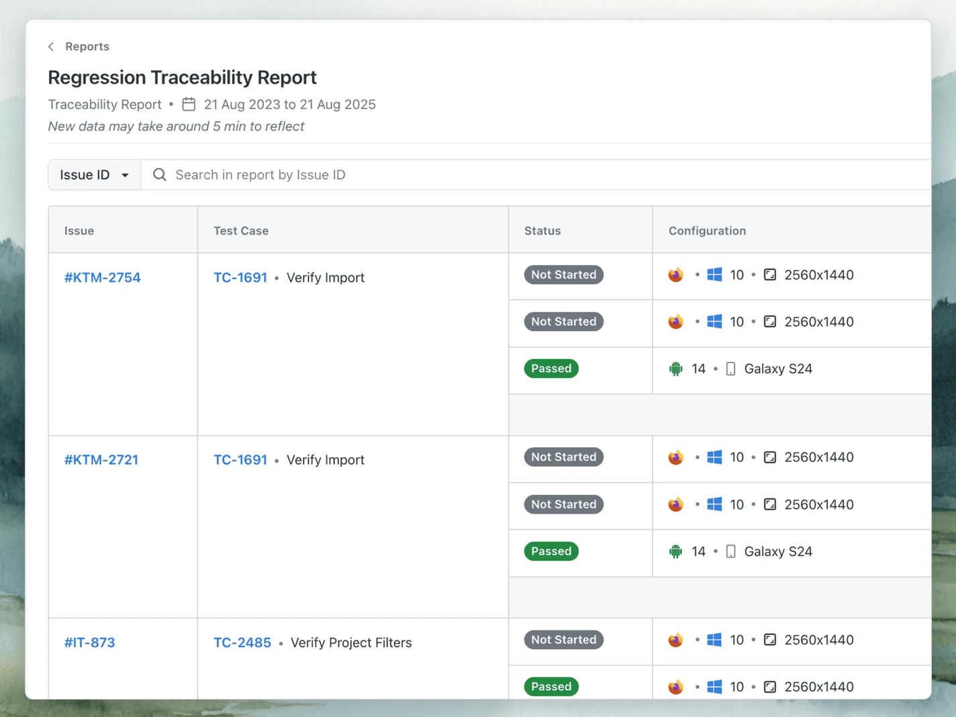The width and height of the screenshot is (956, 717).
Task: Click Galaxy S24 in the #KTM-2754 row
Action: coord(778,369)
